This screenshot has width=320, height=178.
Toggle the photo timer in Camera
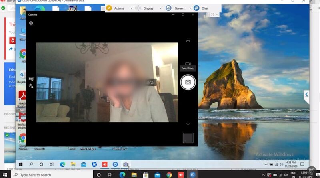(x=31, y=85)
